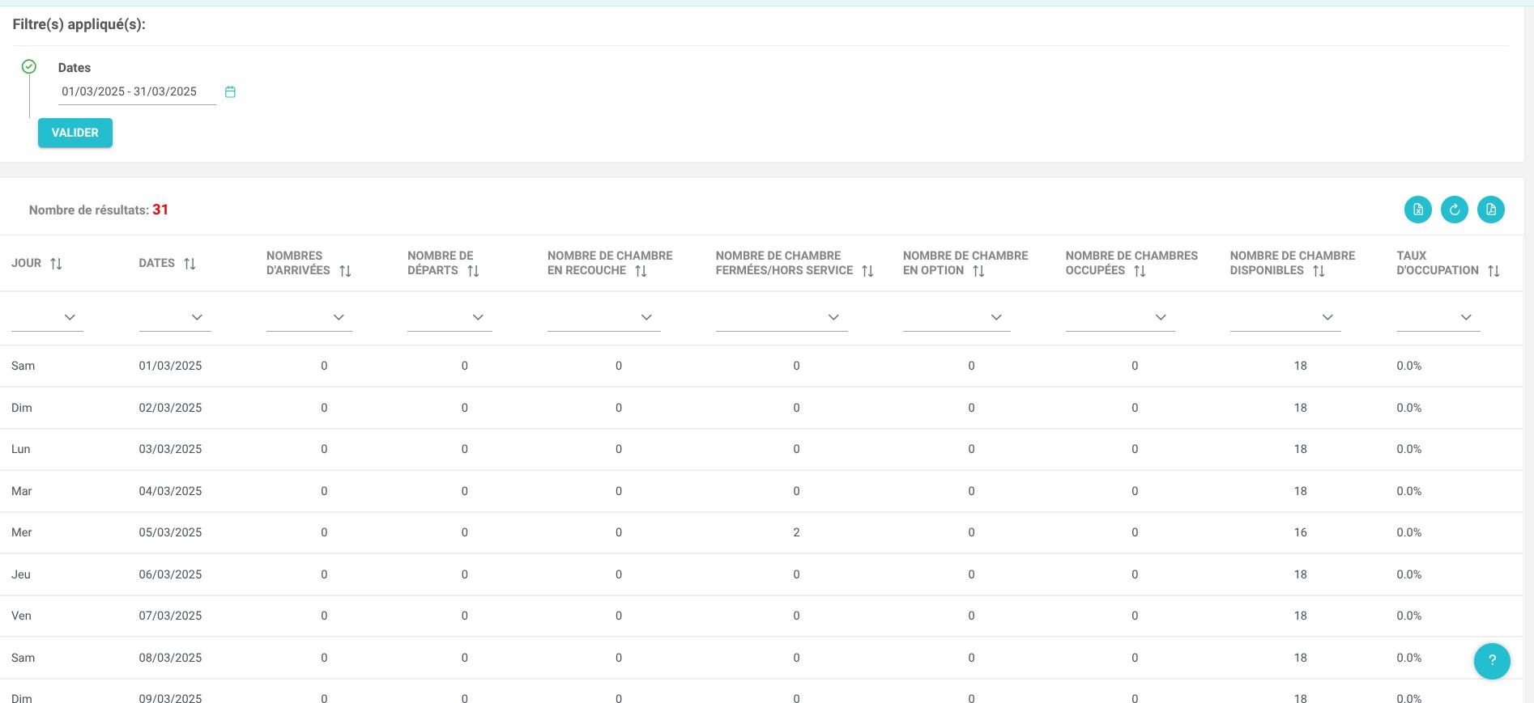The height and width of the screenshot is (703, 1534).
Task: Sort by Nombre de chambre disponibles
Action: pyautogui.click(x=1319, y=271)
